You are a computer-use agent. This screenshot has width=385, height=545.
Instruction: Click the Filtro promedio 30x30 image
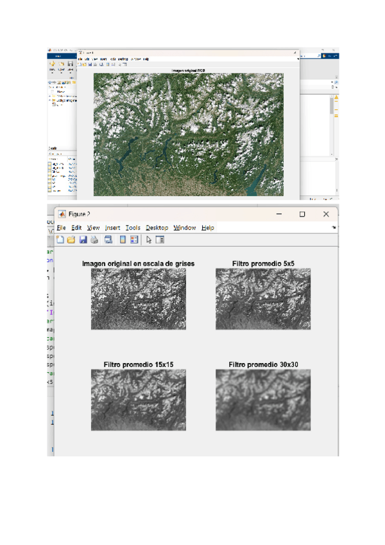[x=263, y=400]
